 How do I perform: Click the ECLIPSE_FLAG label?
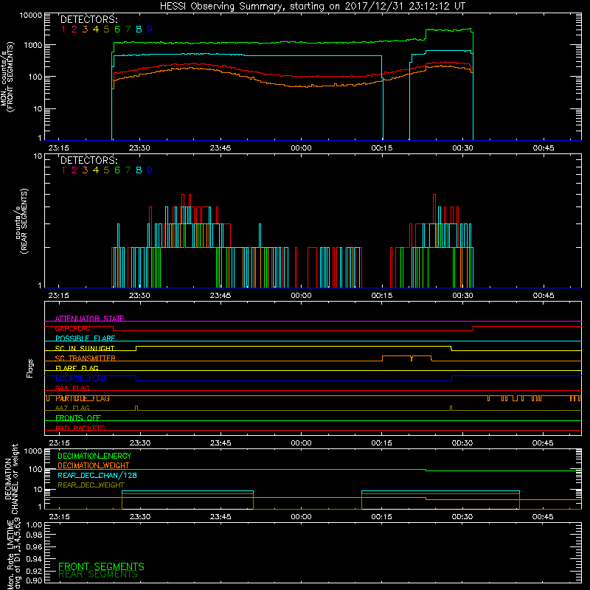(x=80, y=378)
